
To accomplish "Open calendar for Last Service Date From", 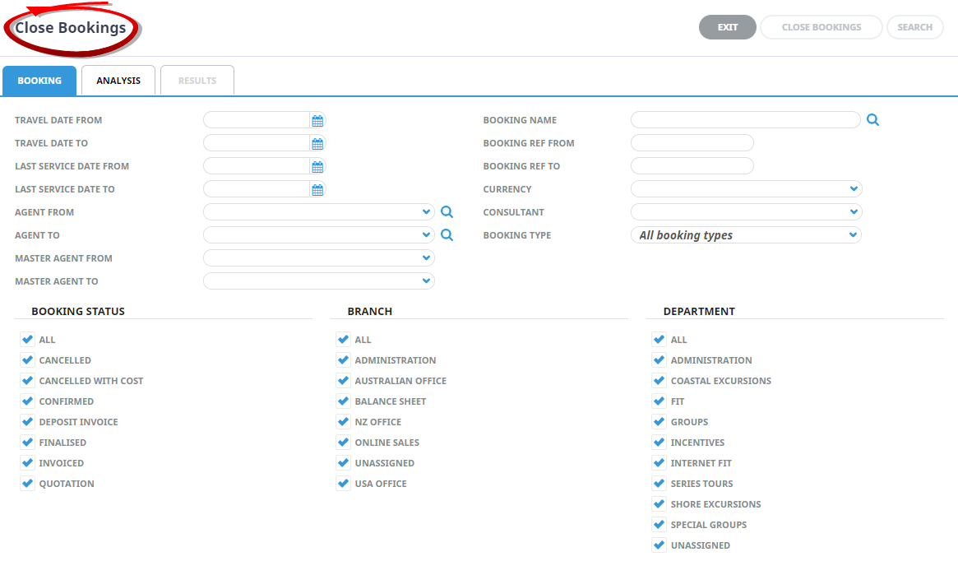I will click(x=317, y=166).
